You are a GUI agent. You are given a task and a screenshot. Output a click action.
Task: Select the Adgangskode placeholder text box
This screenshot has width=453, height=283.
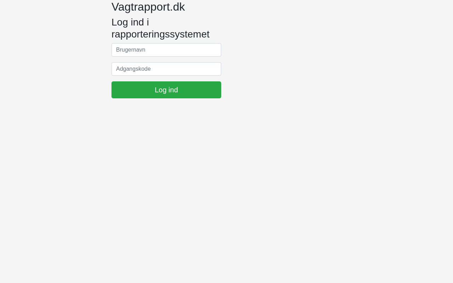coord(166,69)
